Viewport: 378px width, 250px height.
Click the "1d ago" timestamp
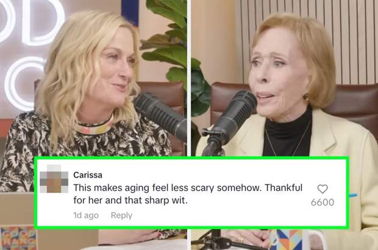86,215
